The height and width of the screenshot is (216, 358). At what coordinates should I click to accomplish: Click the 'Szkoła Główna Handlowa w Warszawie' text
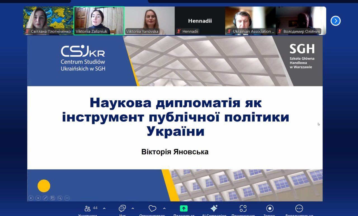(x=302, y=63)
